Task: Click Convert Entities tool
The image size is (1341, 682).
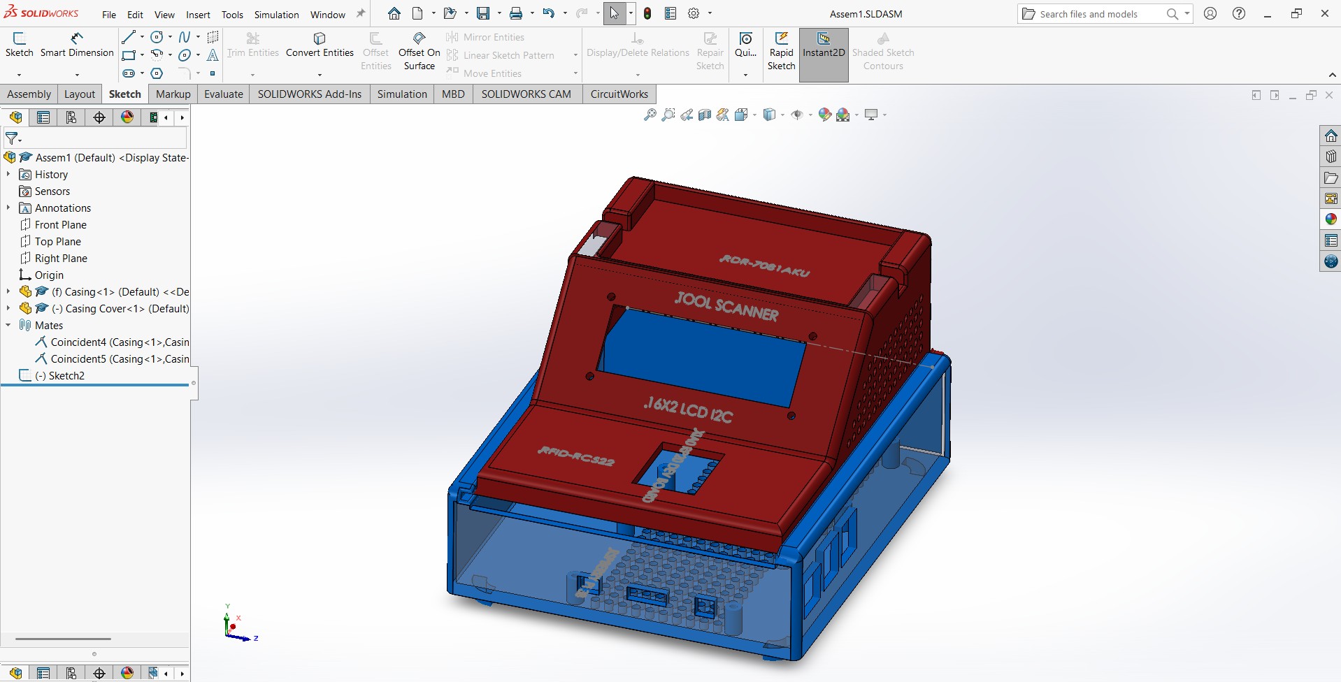Action: pyautogui.click(x=320, y=45)
